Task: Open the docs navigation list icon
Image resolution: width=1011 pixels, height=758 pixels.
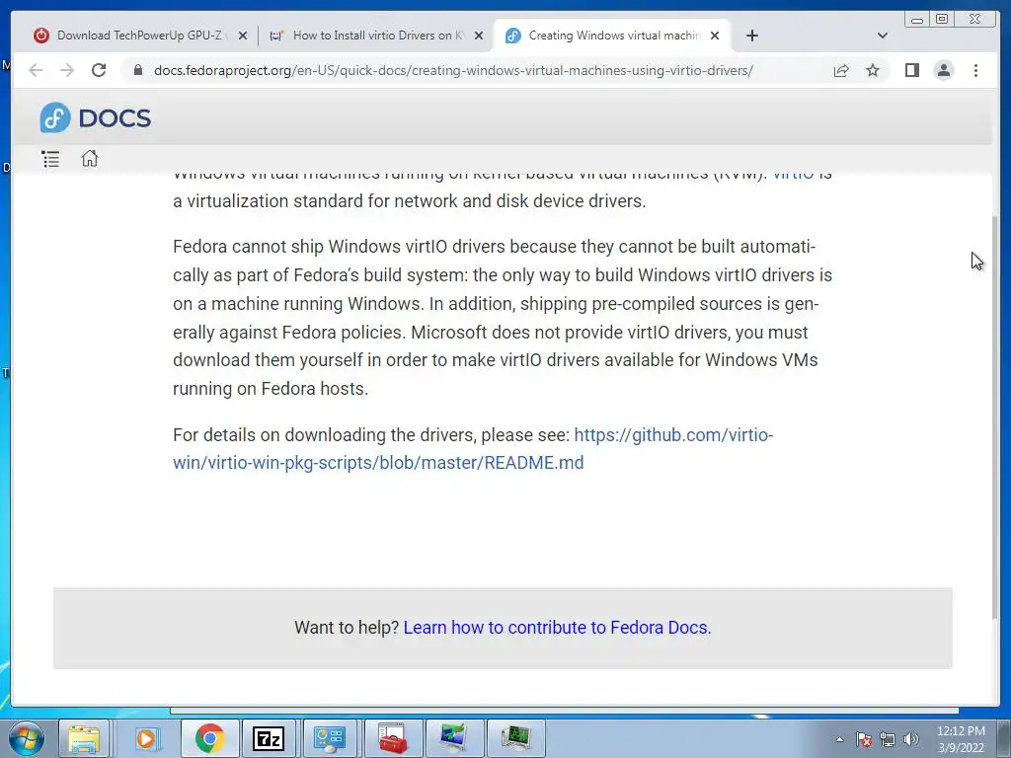Action: click(50, 159)
